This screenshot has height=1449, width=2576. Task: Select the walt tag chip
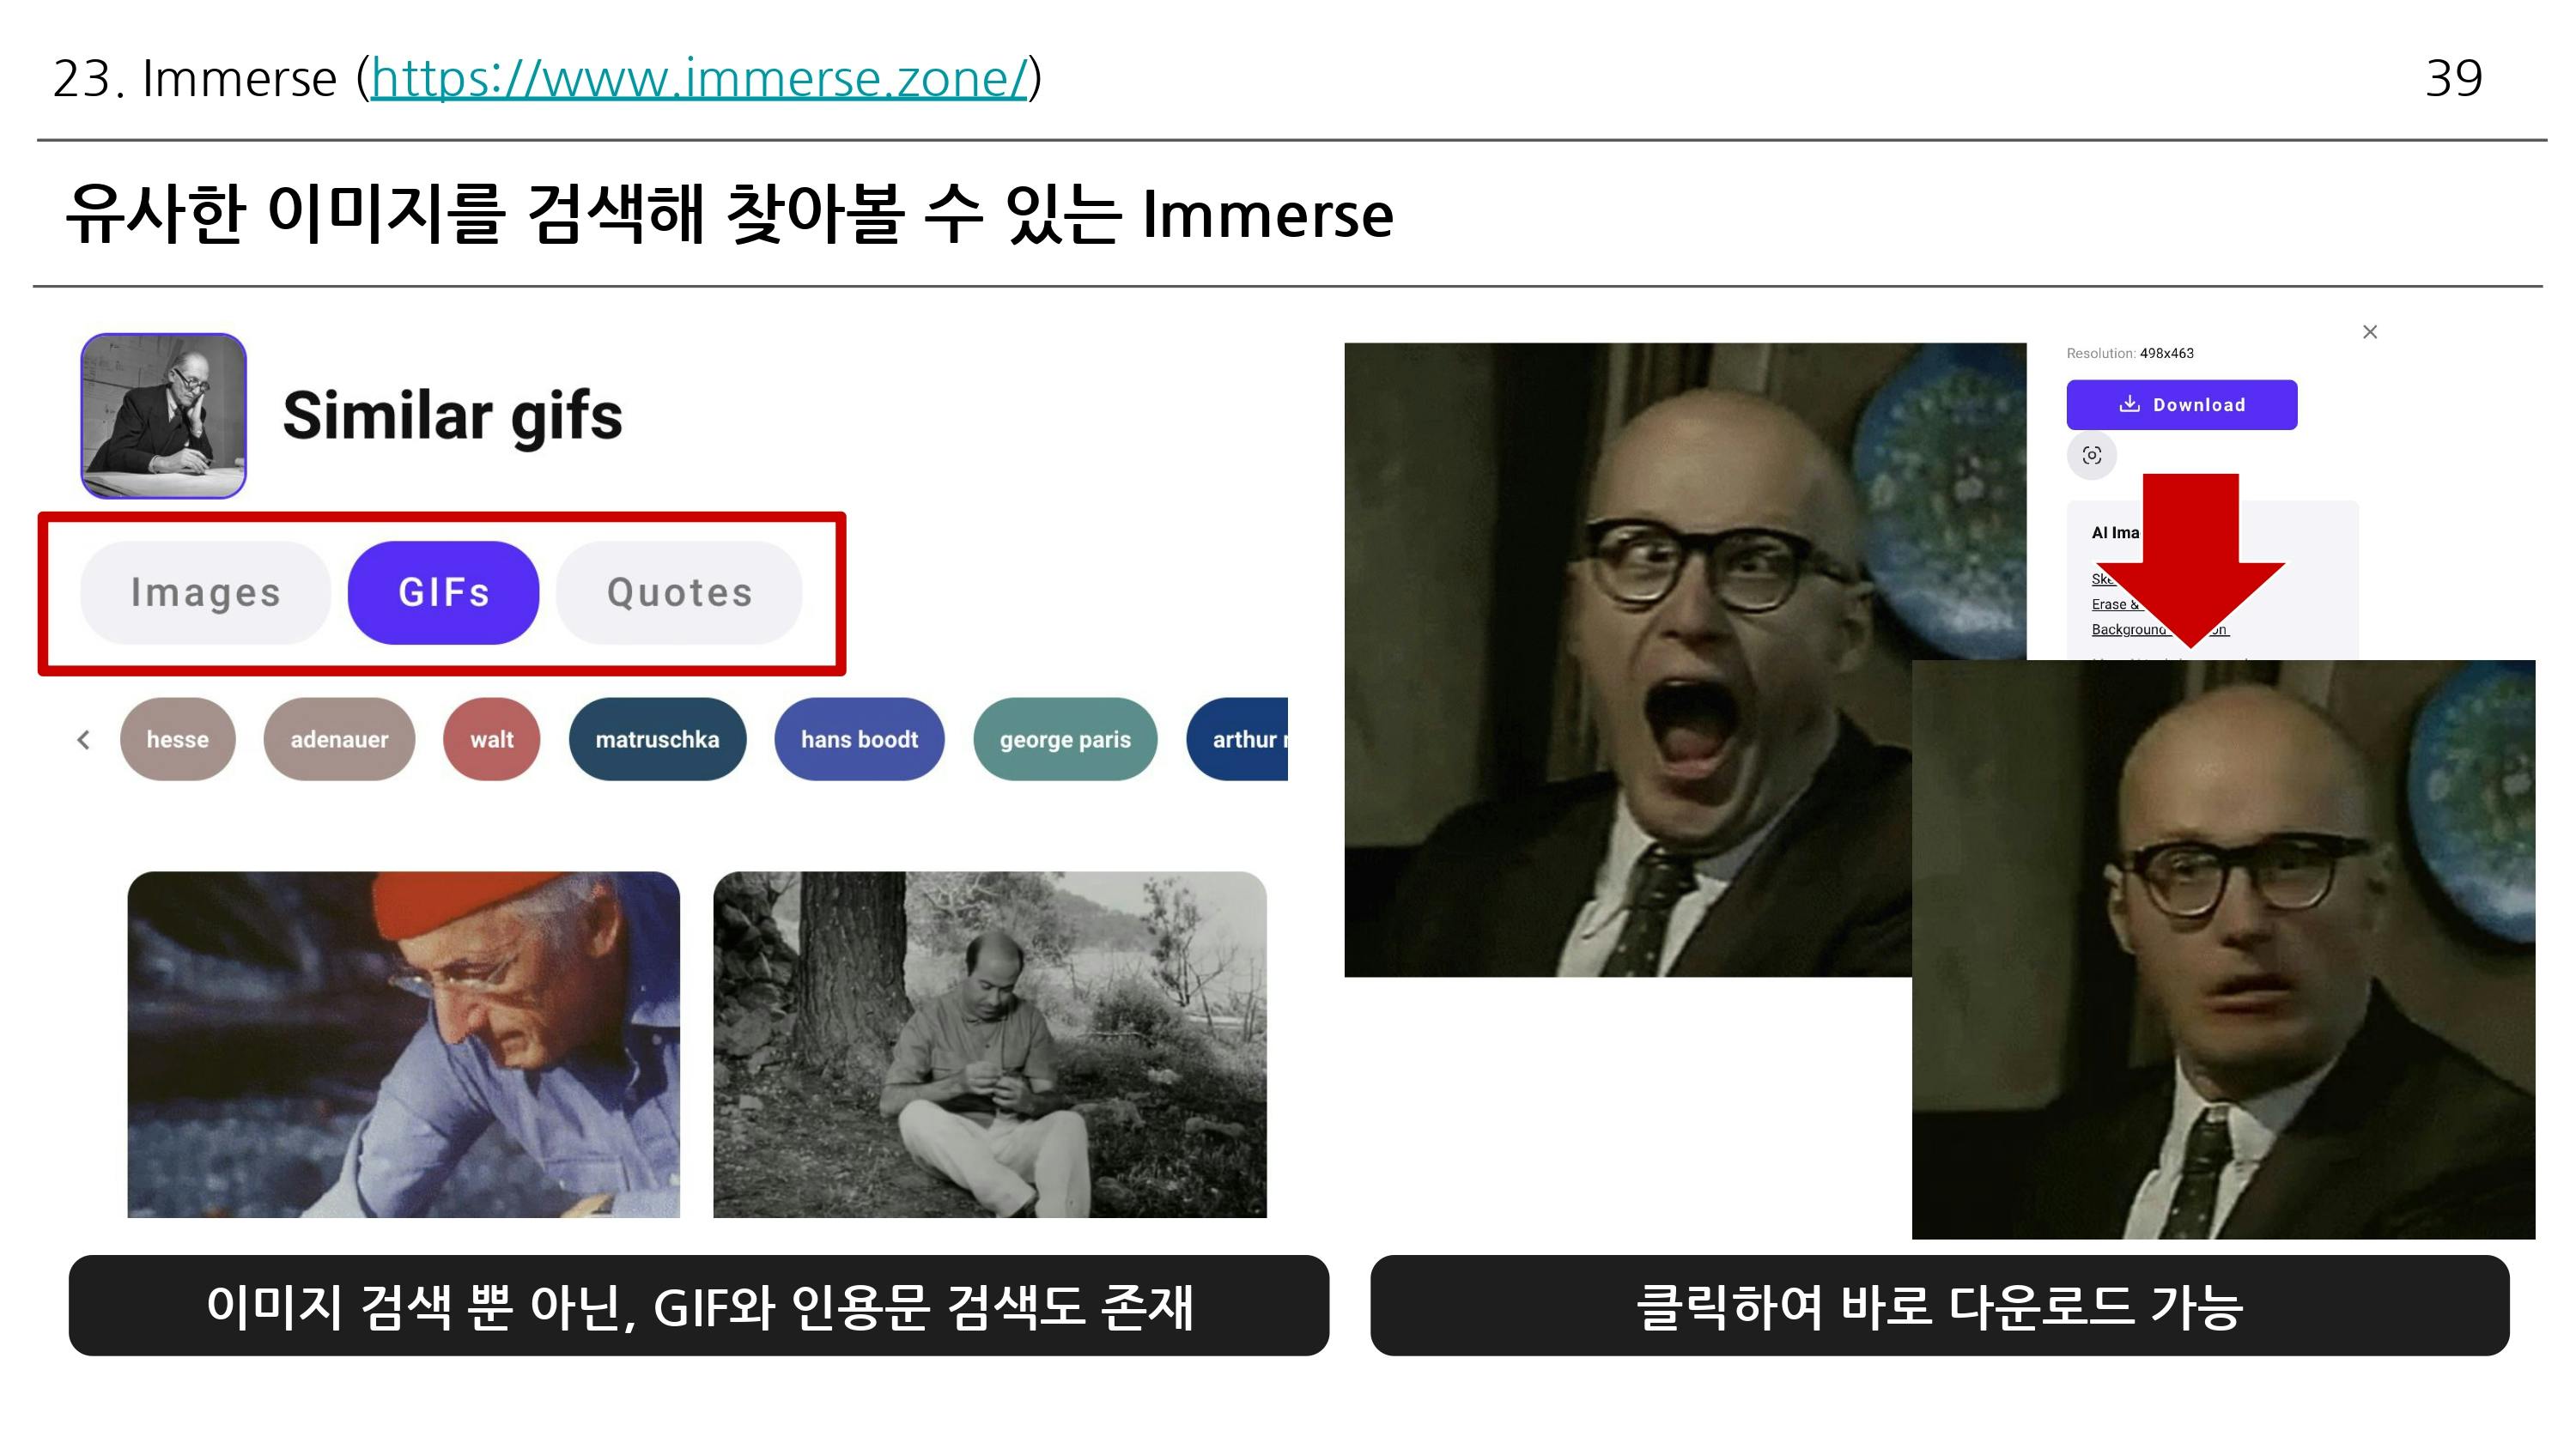pos(492,740)
